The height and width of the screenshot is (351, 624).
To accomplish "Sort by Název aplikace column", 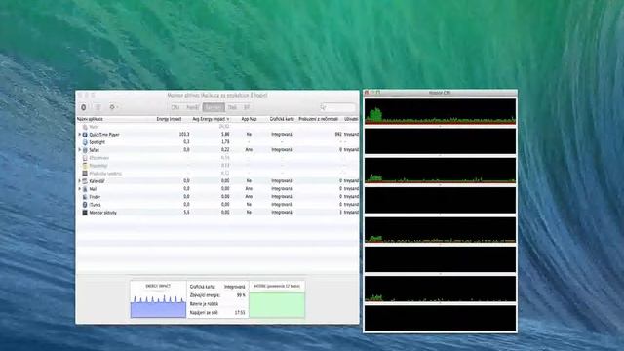I will click(x=90, y=119).
